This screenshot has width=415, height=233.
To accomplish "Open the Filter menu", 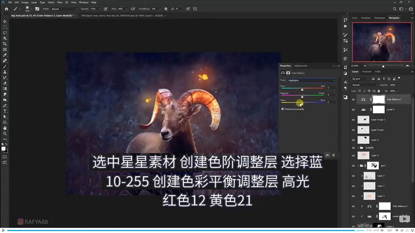I will click(x=60, y=2).
